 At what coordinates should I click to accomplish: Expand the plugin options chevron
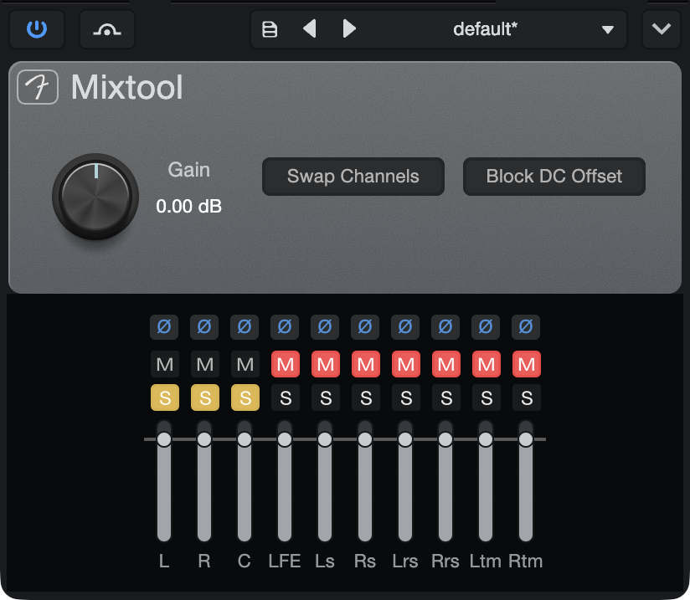(662, 29)
